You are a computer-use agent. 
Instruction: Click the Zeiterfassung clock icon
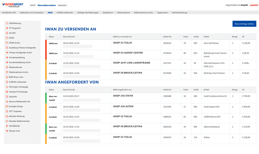point(7,23)
